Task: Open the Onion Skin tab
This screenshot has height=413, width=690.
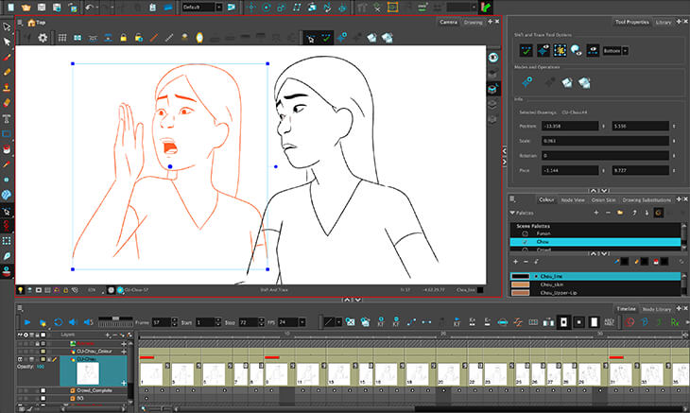Action: click(x=603, y=199)
